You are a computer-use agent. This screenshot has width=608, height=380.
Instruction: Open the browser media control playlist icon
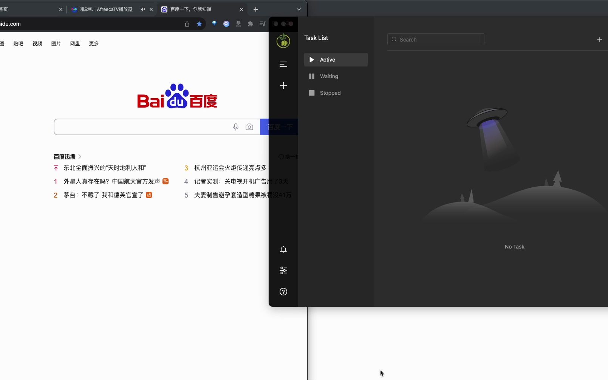point(263,24)
